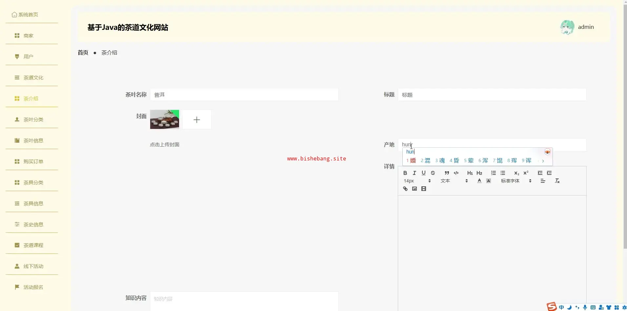The image size is (627, 311).
Task: Apply H1 heading style
Action: [470, 173]
